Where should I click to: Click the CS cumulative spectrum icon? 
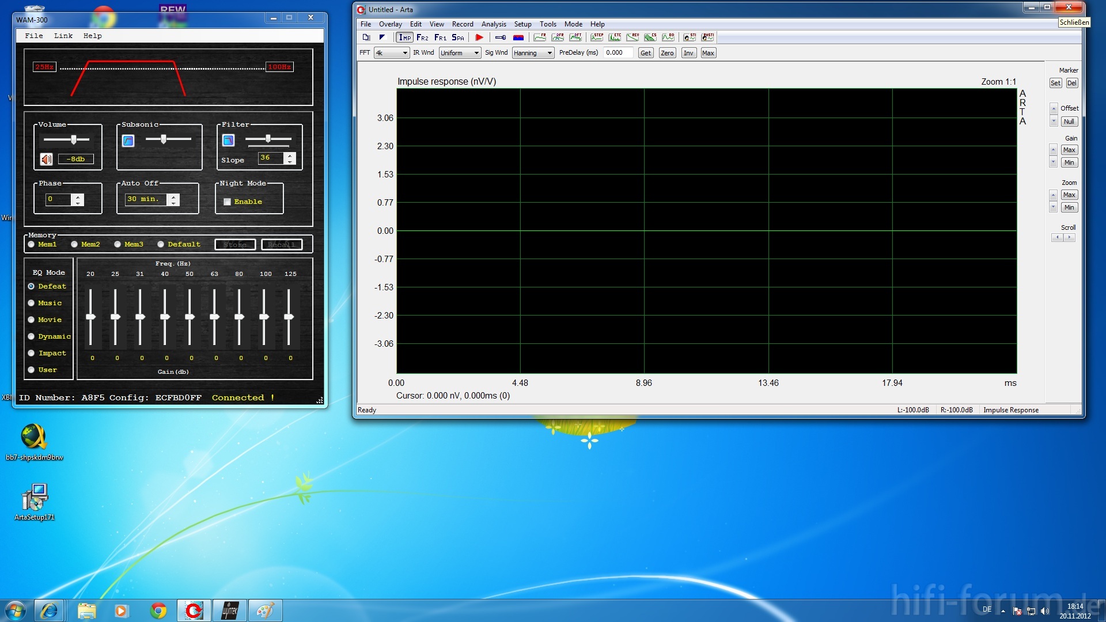point(650,37)
